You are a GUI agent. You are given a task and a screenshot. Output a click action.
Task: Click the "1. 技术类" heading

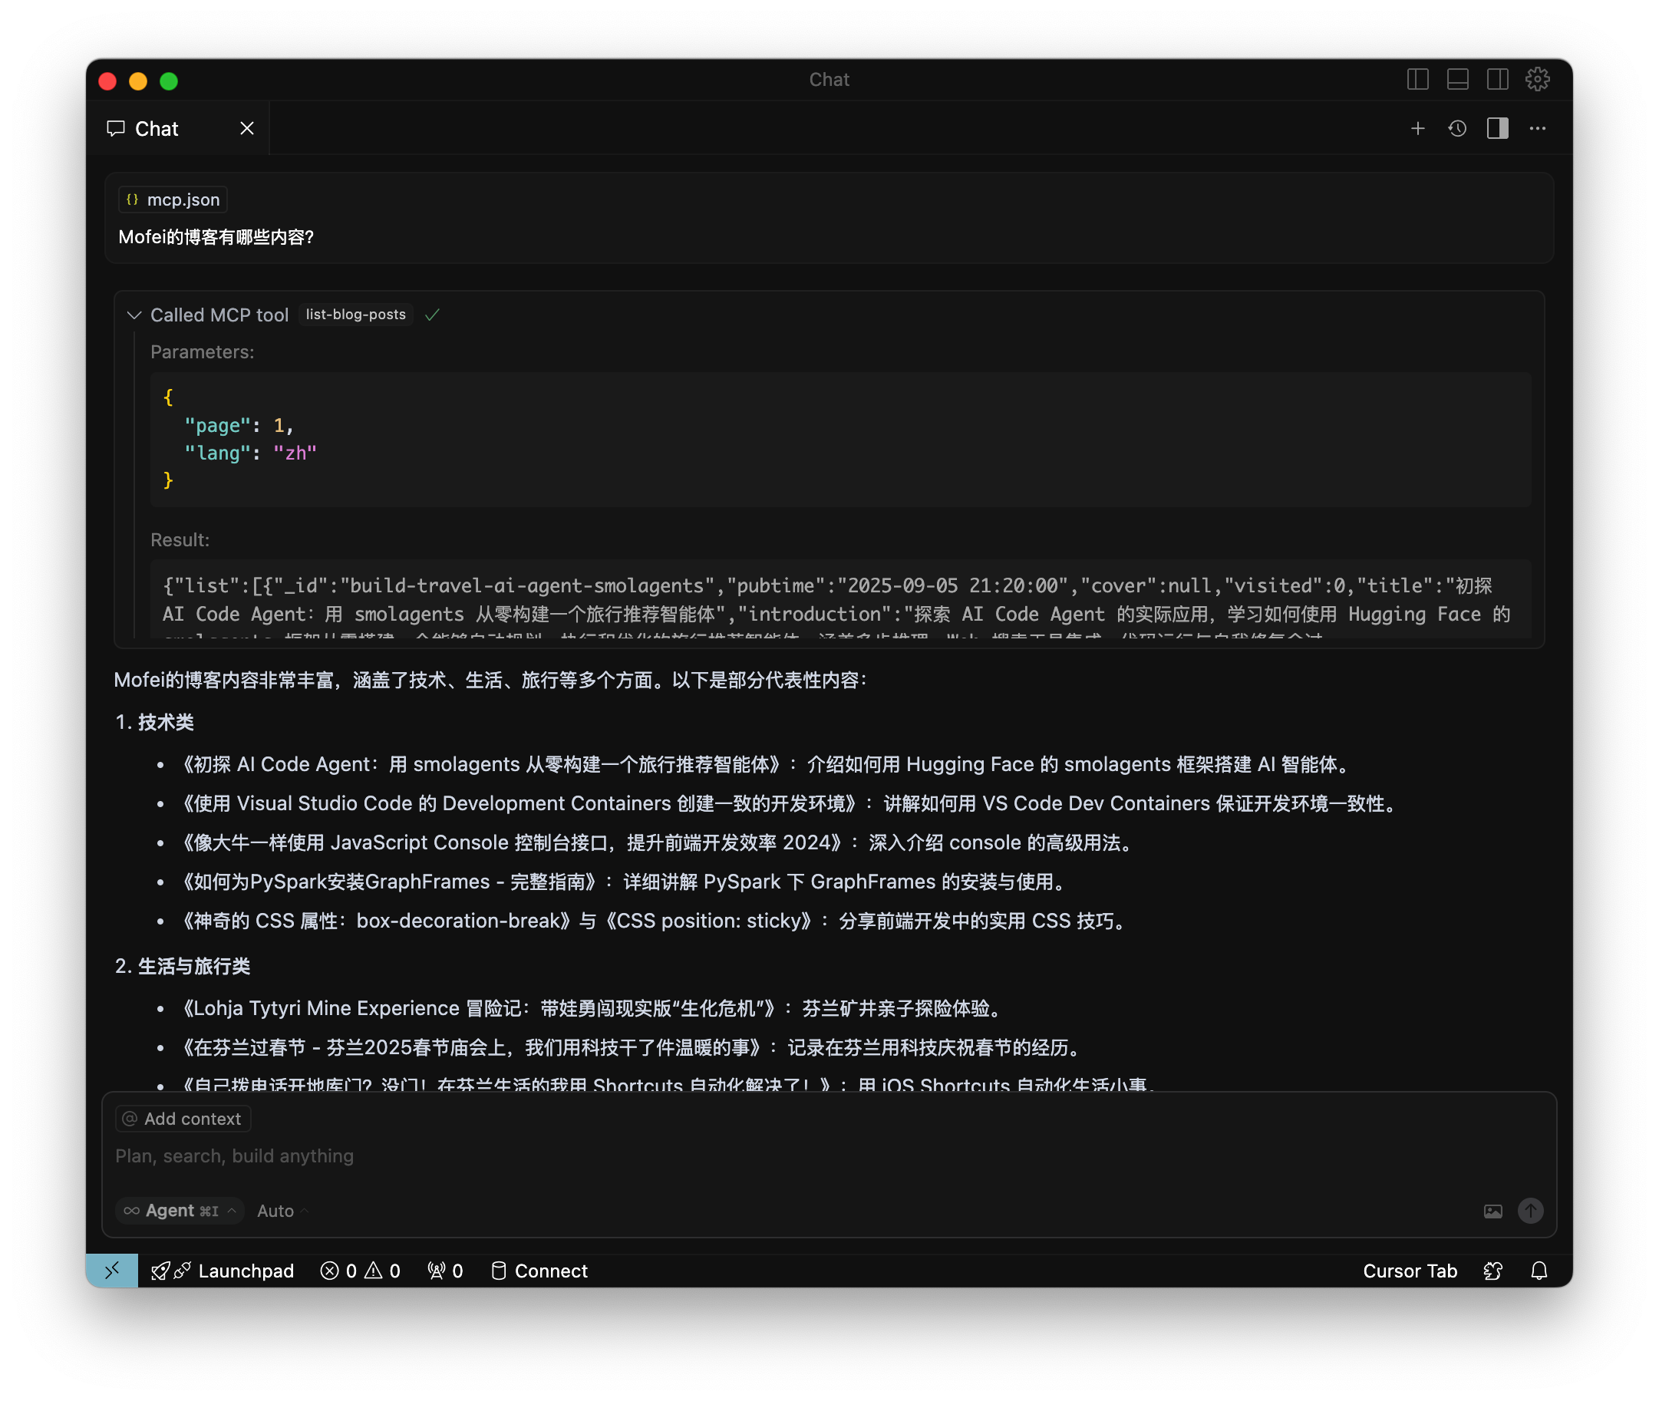(155, 722)
